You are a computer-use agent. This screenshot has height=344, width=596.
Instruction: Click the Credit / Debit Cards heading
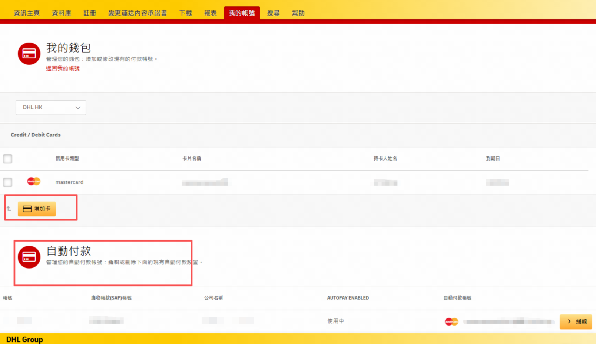(36, 135)
